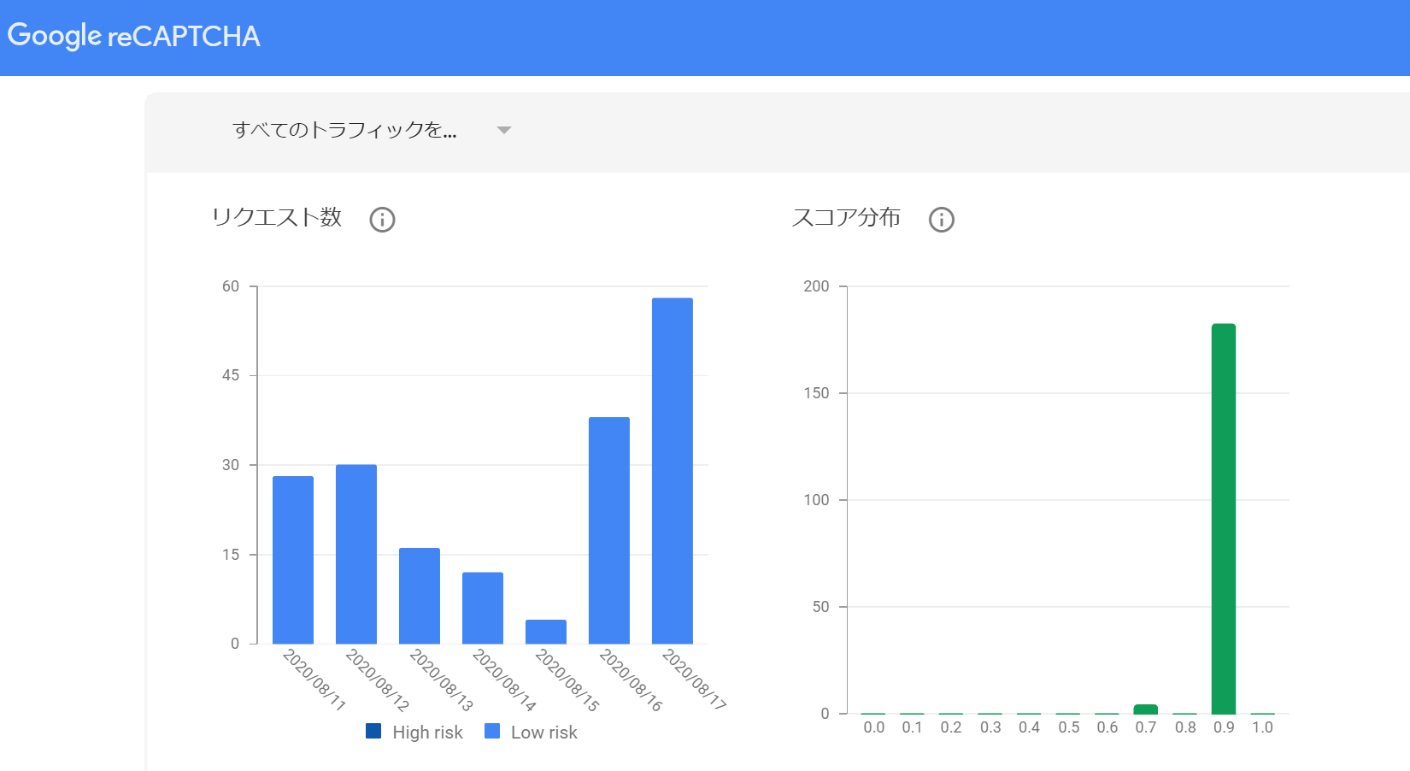1410x771 pixels.
Task: Toggle the Low risk legend label
Action: pyautogui.click(x=544, y=733)
